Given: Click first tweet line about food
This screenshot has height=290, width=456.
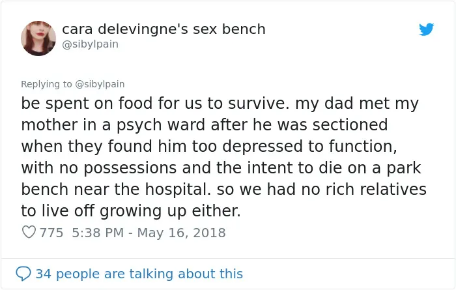Looking at the screenshot, I should click(220, 104).
